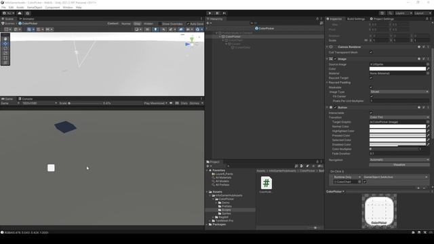The height and width of the screenshot is (244, 434).
Task: Select the Rotate tool in Scene toolbar
Action: 5,48
